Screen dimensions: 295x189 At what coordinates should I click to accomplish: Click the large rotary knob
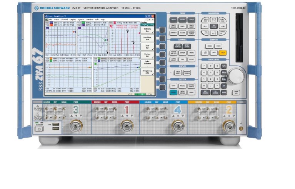point(235,76)
